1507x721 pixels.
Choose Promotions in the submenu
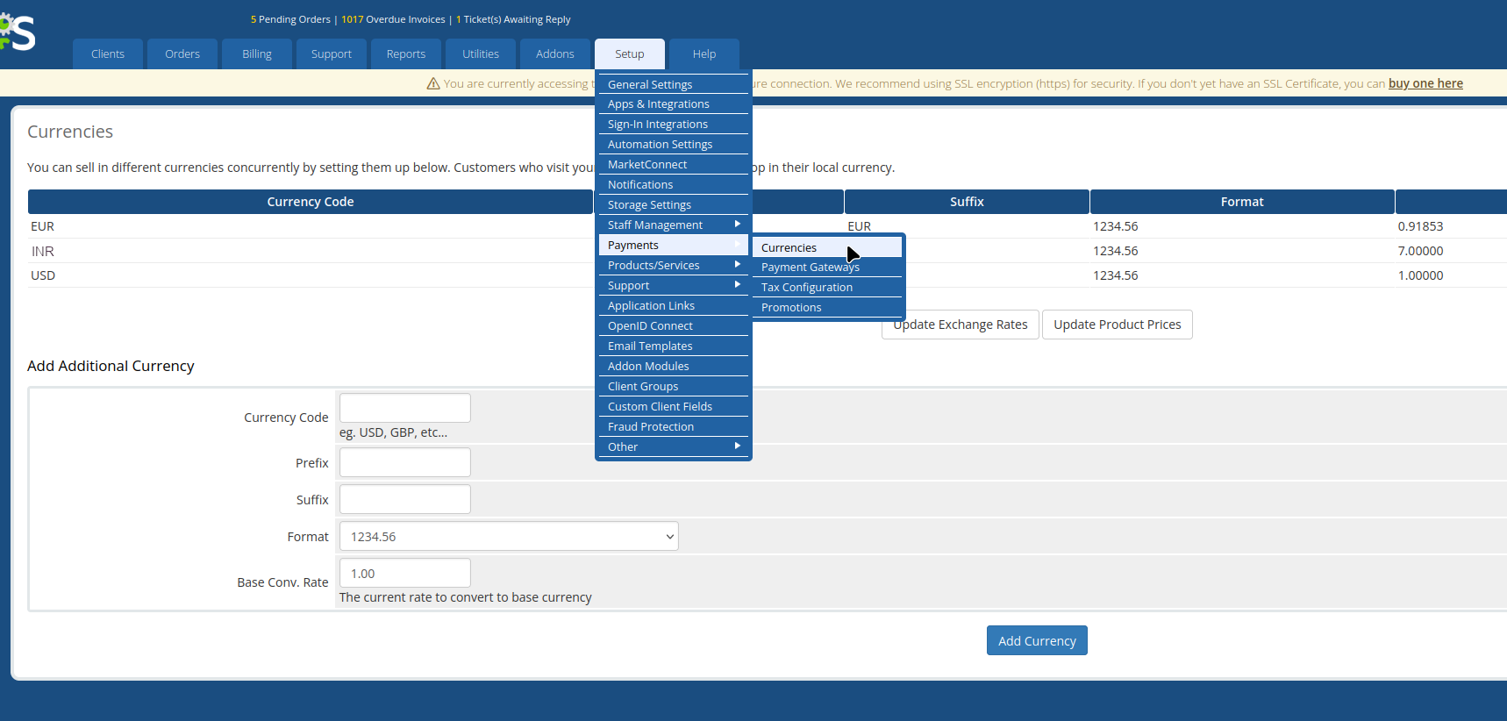pyautogui.click(x=791, y=308)
